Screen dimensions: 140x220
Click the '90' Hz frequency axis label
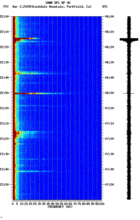click(93, 204)
